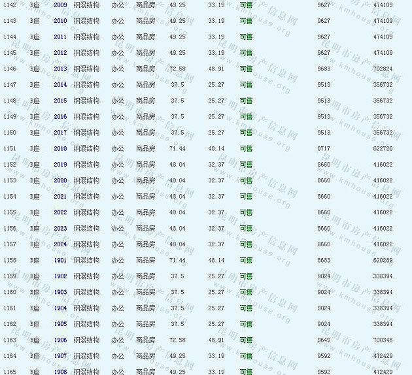
Task: Open room 2022 details
Action: pos(60,212)
